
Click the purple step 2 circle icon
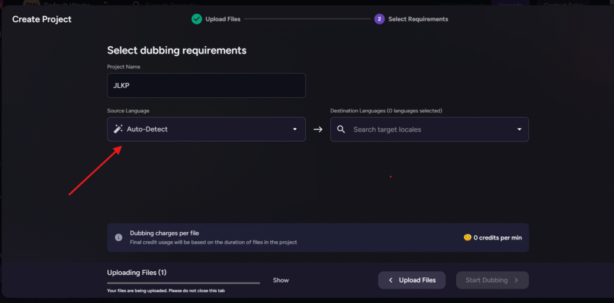(380, 19)
